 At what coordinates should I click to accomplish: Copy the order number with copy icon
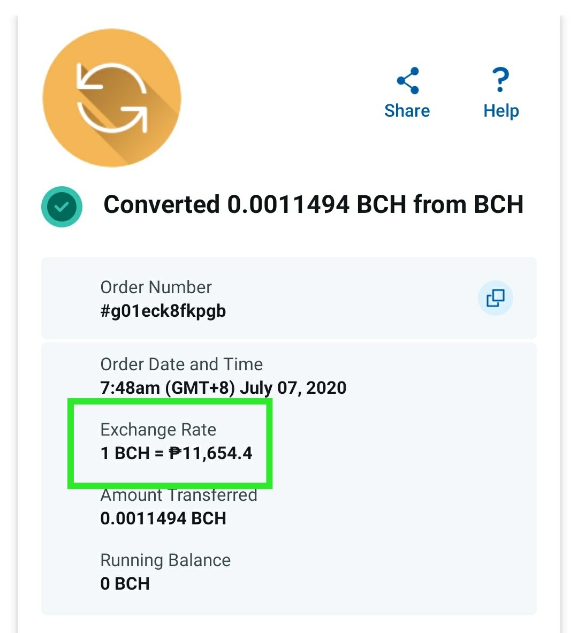pyautogui.click(x=495, y=298)
